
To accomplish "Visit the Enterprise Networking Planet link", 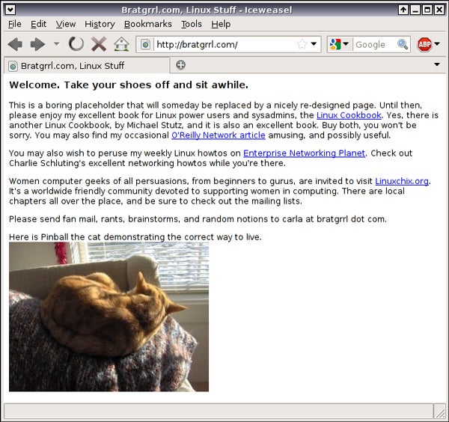I will (x=304, y=153).
